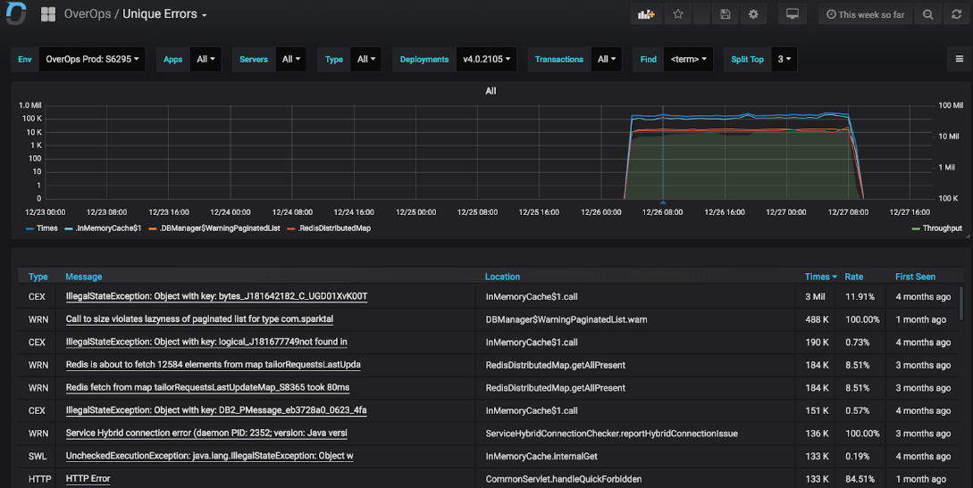Click time marker triangle near 12/26 08:00
The width and height of the screenshot is (973, 488).
tap(663, 203)
